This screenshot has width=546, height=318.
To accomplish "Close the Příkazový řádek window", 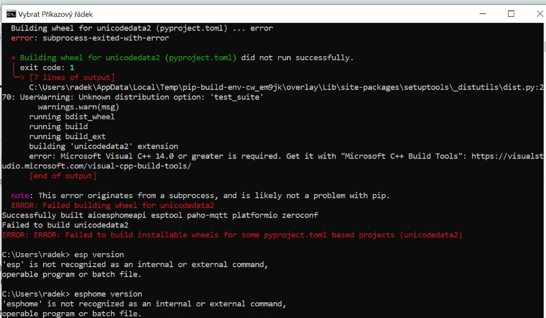I will [540, 13].
